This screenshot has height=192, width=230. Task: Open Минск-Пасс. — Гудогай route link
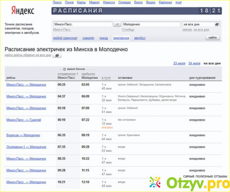click(23, 120)
